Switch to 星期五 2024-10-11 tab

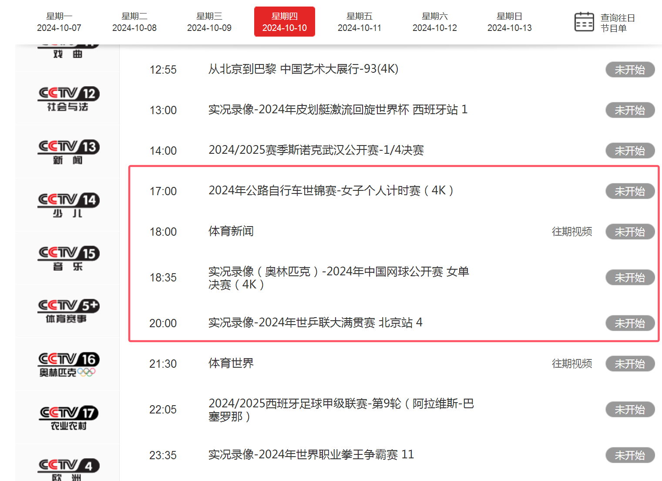(360, 22)
